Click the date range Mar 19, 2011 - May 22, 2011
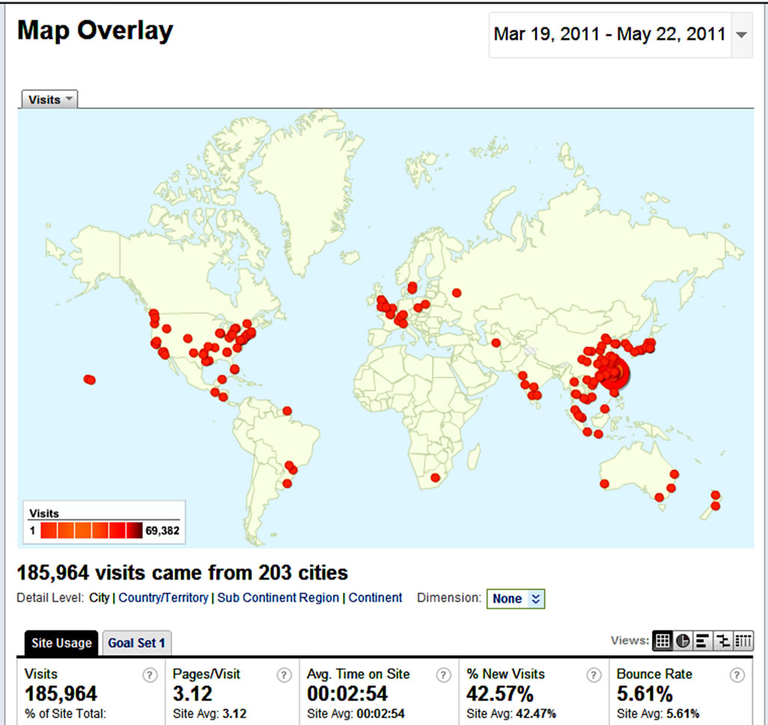Viewport: 768px width, 725px height. coord(610,34)
